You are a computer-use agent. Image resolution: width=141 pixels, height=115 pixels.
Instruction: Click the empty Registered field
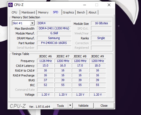pos(101,48)
